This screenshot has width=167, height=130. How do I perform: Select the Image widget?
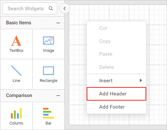point(49,44)
